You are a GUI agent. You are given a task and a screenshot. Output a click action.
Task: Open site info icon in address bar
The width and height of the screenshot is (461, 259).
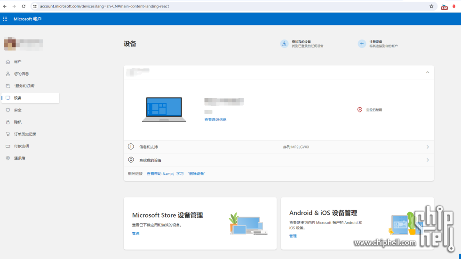coord(35,6)
